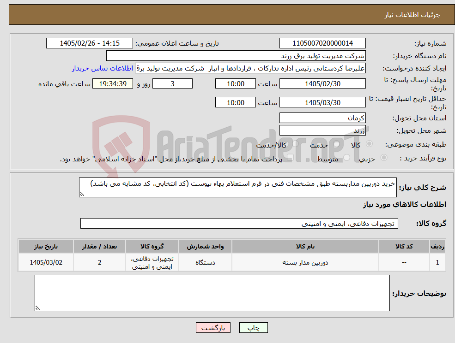The image size is (455, 343).
Task: Click the remaining time field 19:34:39
Action: click(113, 84)
